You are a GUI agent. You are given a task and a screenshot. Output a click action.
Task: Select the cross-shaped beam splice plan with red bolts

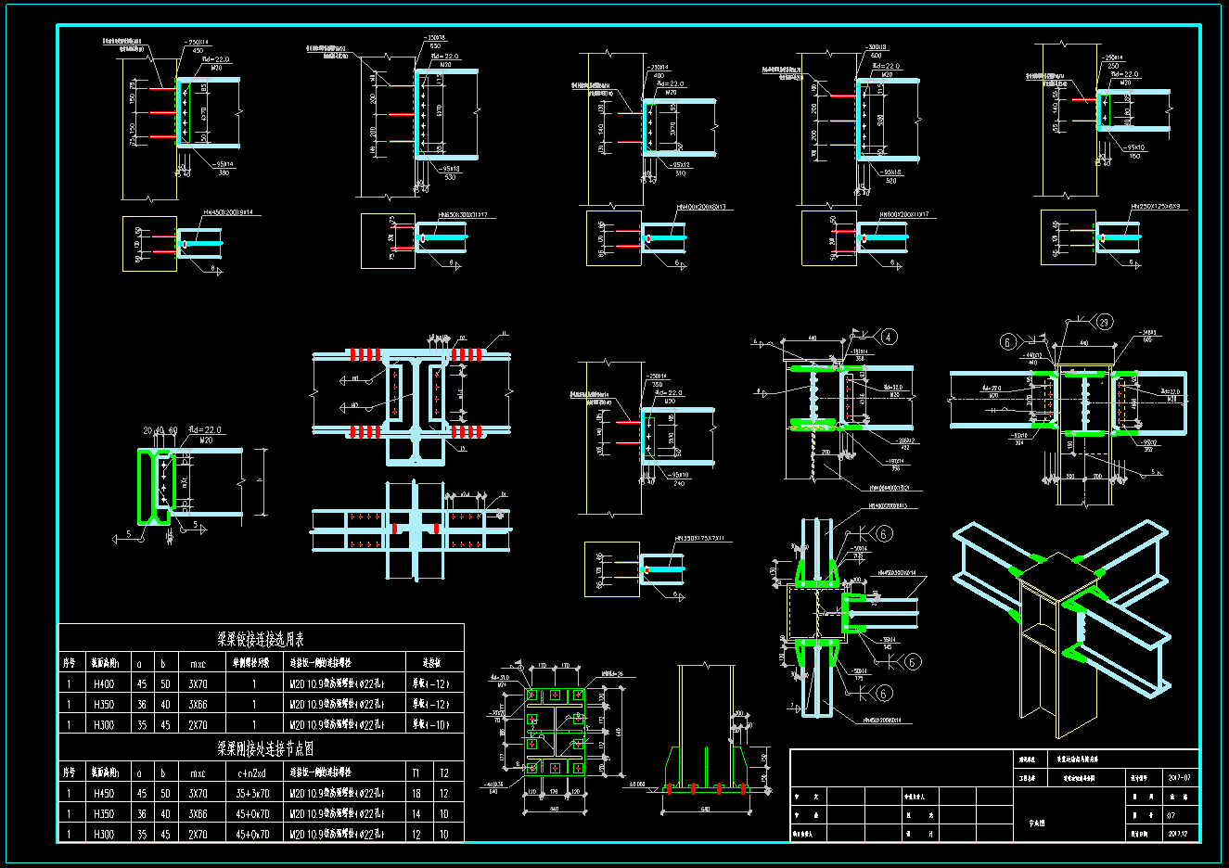pyautogui.click(x=410, y=530)
